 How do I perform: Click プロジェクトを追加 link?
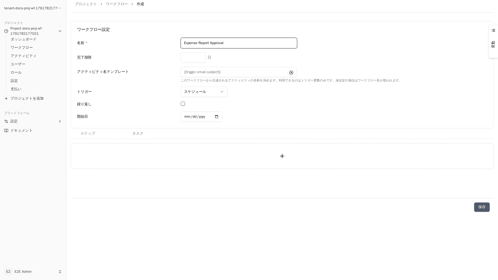pos(27,99)
